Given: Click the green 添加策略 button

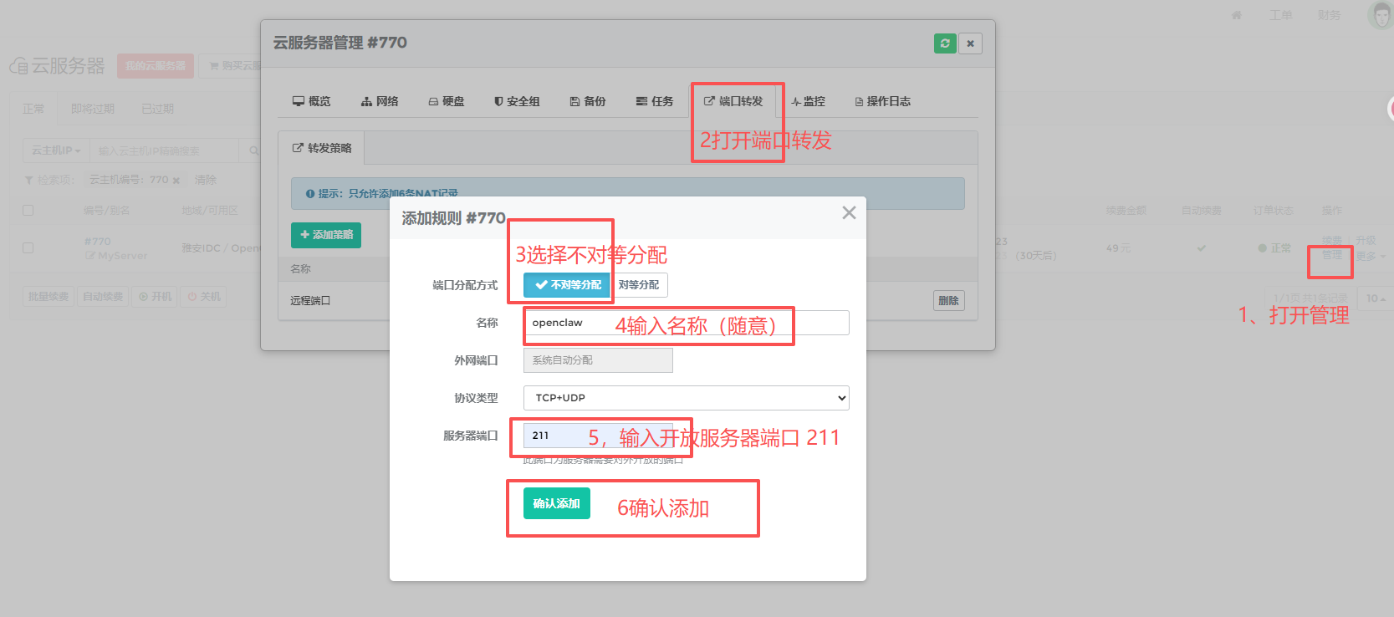Looking at the screenshot, I should point(326,235).
